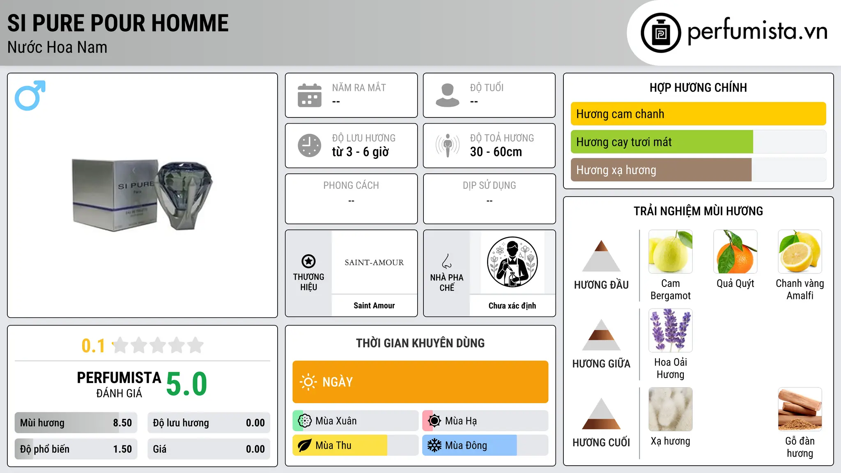Click the snowflake icon for Mùa Đông
841x473 pixels.
(434, 445)
